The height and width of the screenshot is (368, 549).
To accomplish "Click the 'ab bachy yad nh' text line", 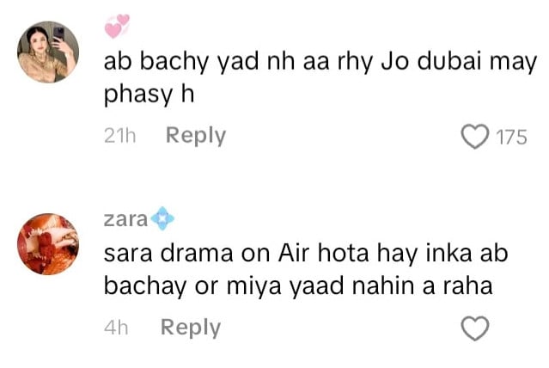I will [320, 63].
